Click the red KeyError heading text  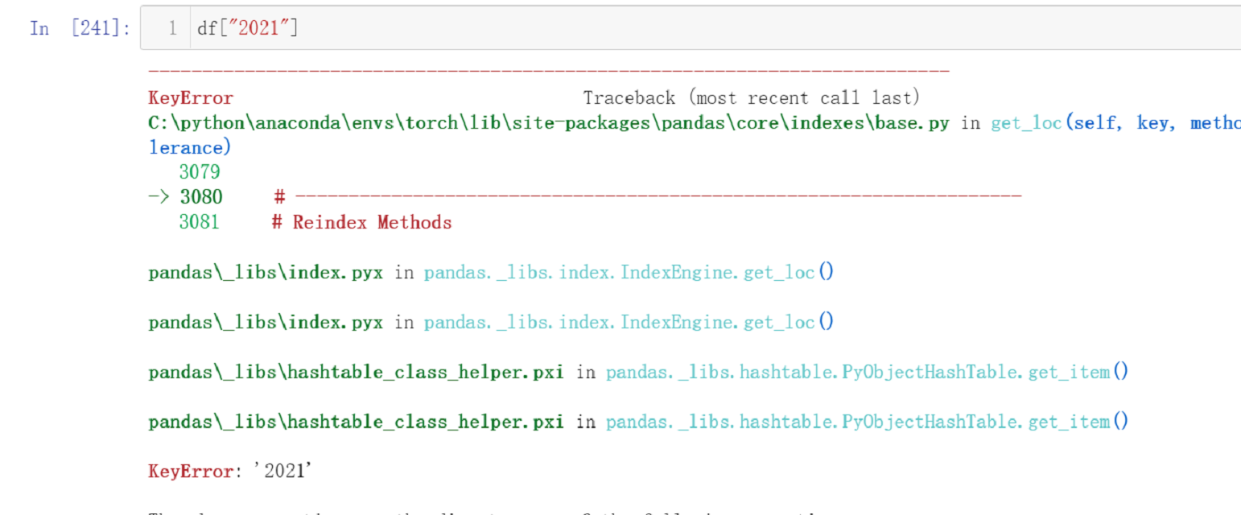click(x=191, y=98)
